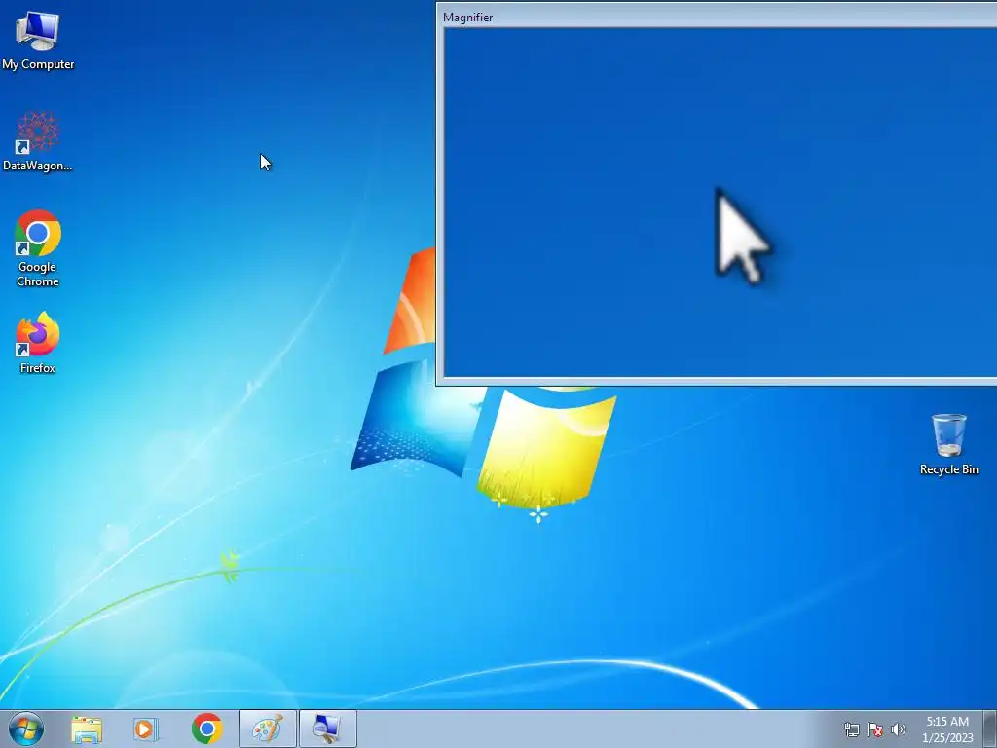This screenshot has width=997, height=748.
Task: Open the My Computer desktop icon
Action: tap(38, 39)
